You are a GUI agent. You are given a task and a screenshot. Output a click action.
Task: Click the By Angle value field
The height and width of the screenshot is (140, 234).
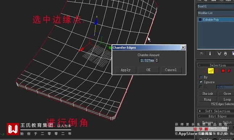click(x=225, y=87)
